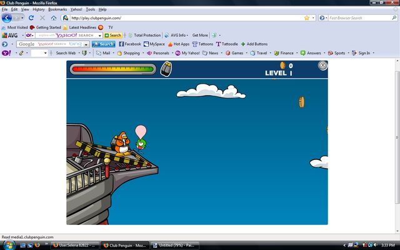Click the Fast Browser Search field
400x250 pixels.
click(360, 18)
